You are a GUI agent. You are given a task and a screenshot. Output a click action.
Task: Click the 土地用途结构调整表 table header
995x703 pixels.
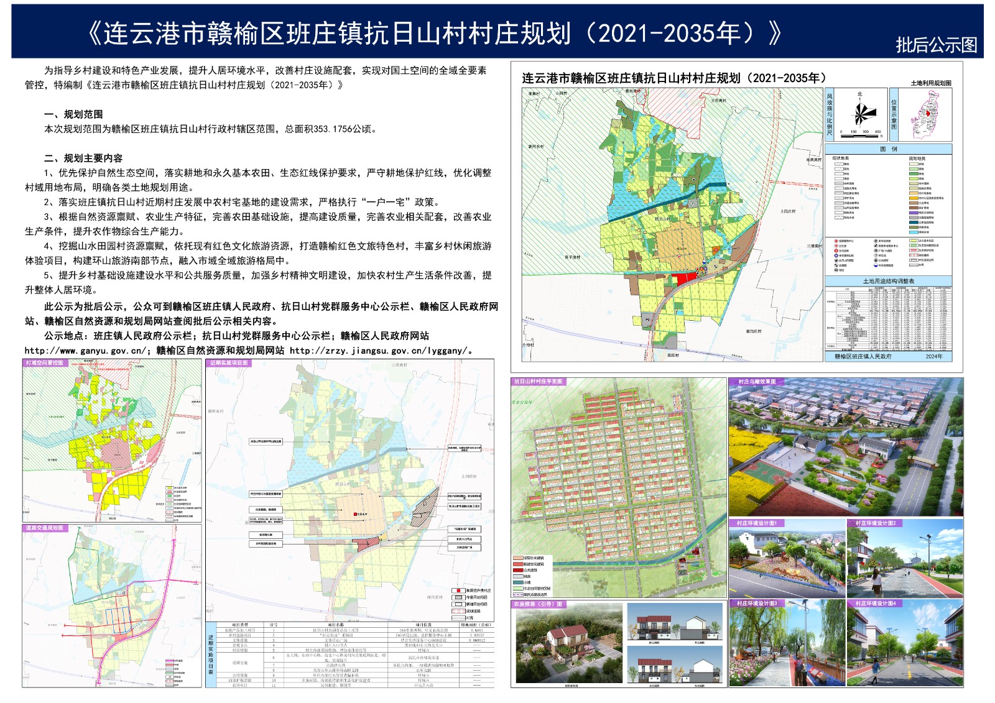[888, 282]
